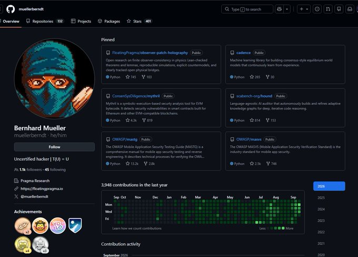The width and height of the screenshot is (358, 257).
Task: Open the repositories icon in header
Action: [x=339, y=9]
